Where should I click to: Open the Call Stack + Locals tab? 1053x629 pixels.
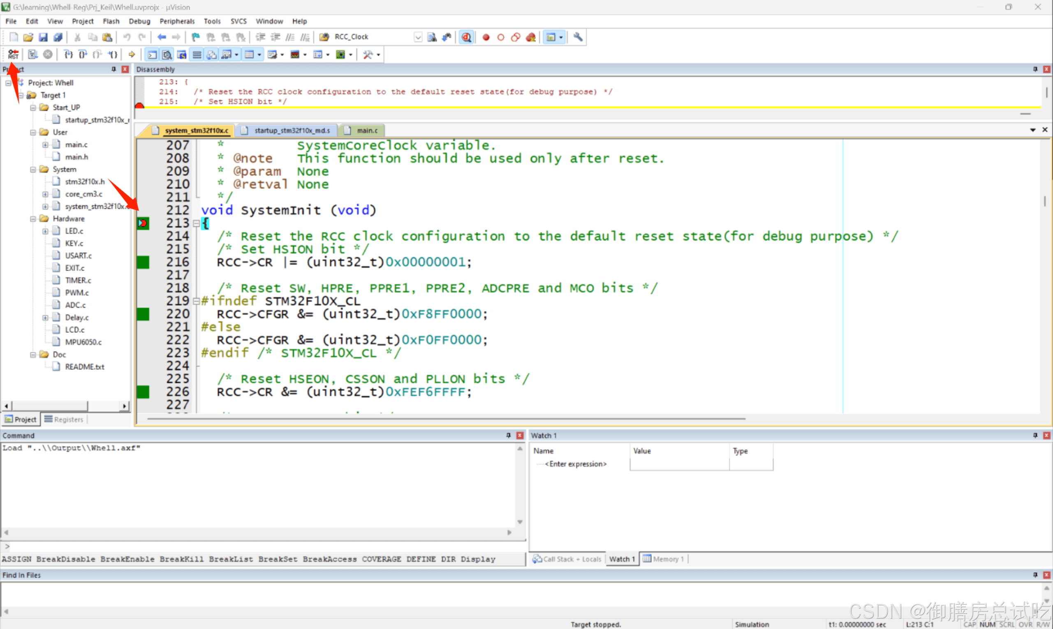[567, 559]
